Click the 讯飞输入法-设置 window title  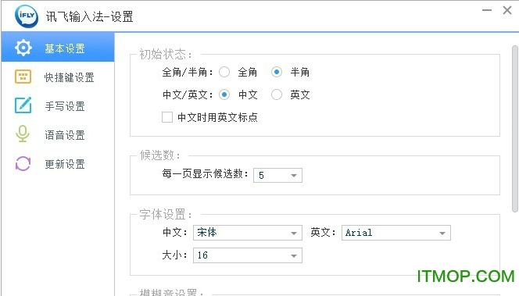tap(89, 16)
